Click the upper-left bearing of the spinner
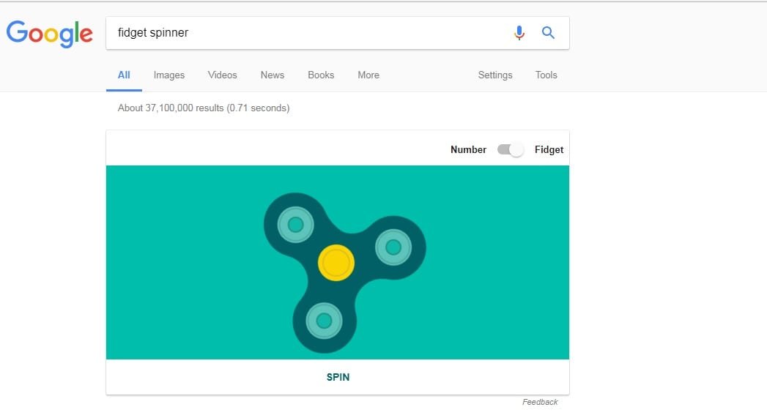 coord(295,224)
